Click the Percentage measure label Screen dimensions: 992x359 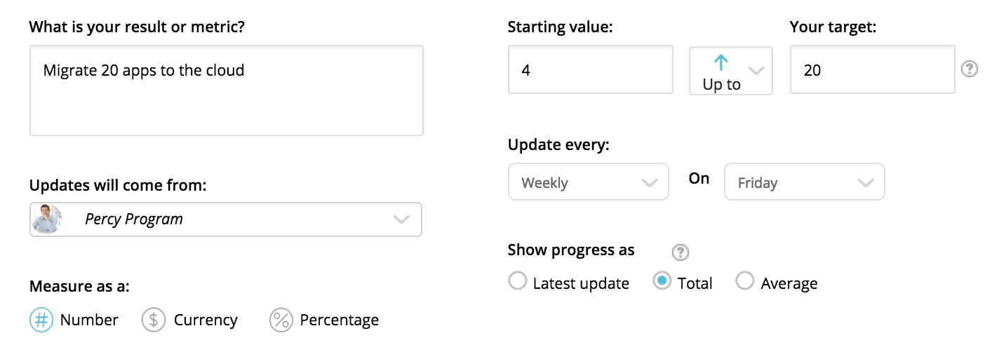click(339, 320)
